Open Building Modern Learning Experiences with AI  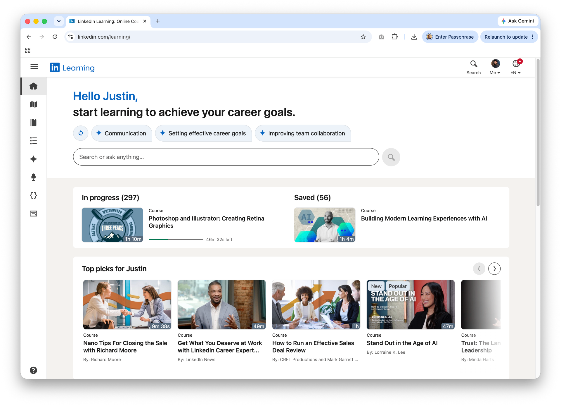coord(424,219)
